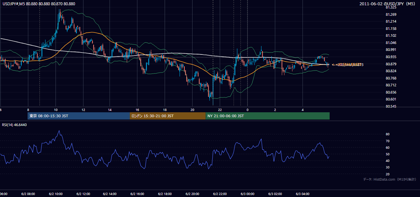Viewport: 420px width, 197px height.
Task: Select the 6/2 20:00 time axis label
Action: click(192, 194)
